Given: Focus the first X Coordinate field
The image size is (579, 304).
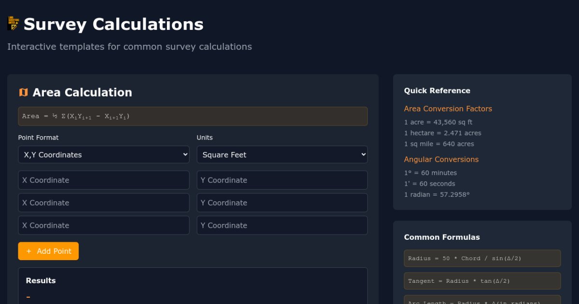Looking at the screenshot, I should tap(104, 180).
